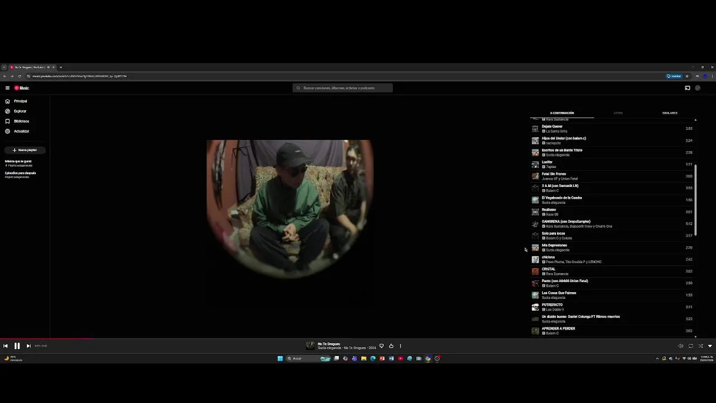Play Hijos del Under in queue

pos(611,140)
